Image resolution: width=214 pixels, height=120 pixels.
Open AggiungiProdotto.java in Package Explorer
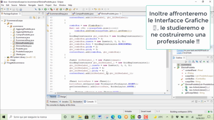pos(25,29)
